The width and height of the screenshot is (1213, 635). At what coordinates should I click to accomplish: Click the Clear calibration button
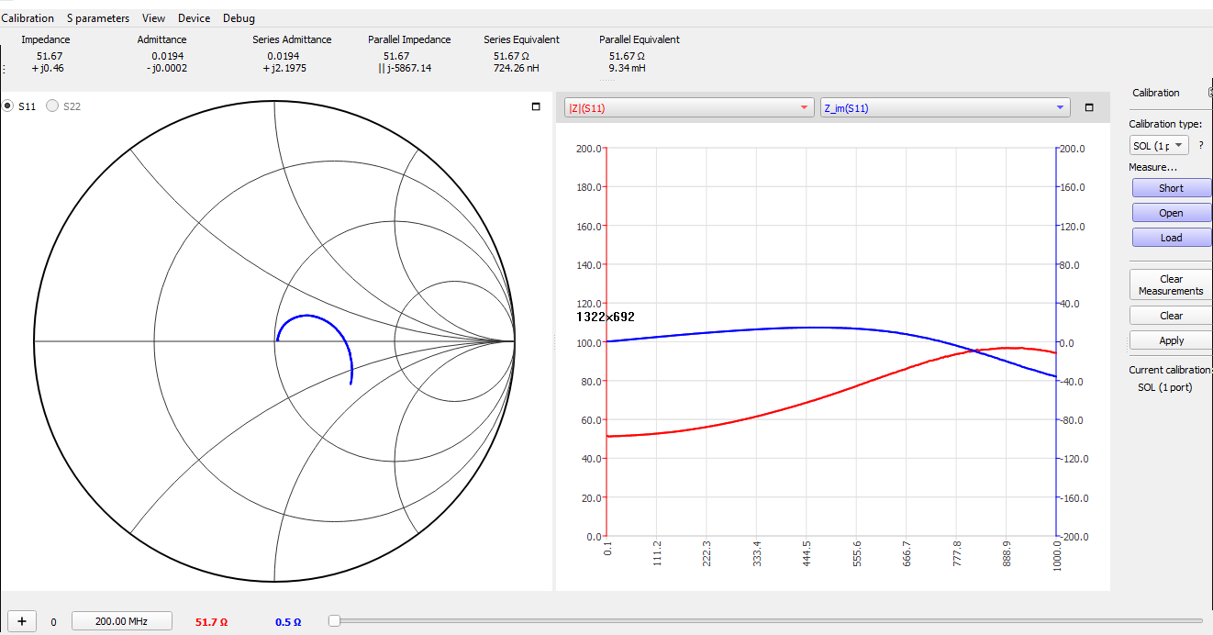[1171, 316]
